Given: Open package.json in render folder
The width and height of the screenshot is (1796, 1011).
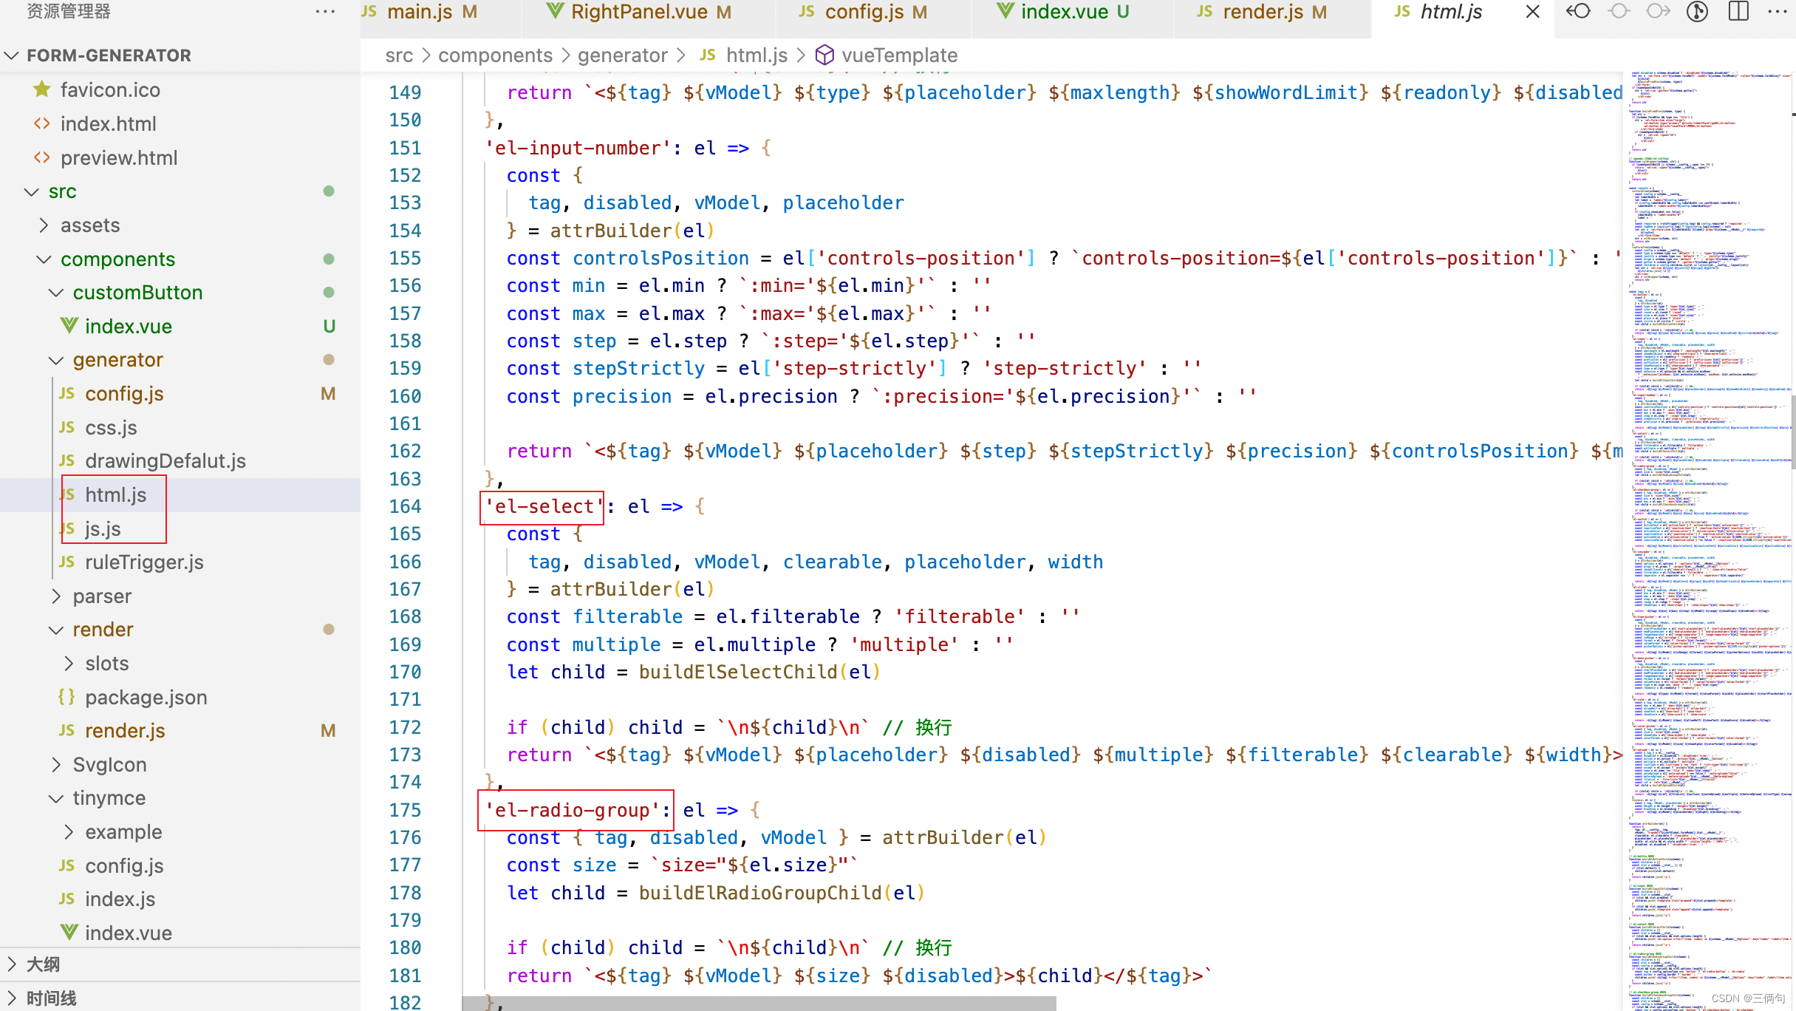Looking at the screenshot, I should [x=146, y=698].
